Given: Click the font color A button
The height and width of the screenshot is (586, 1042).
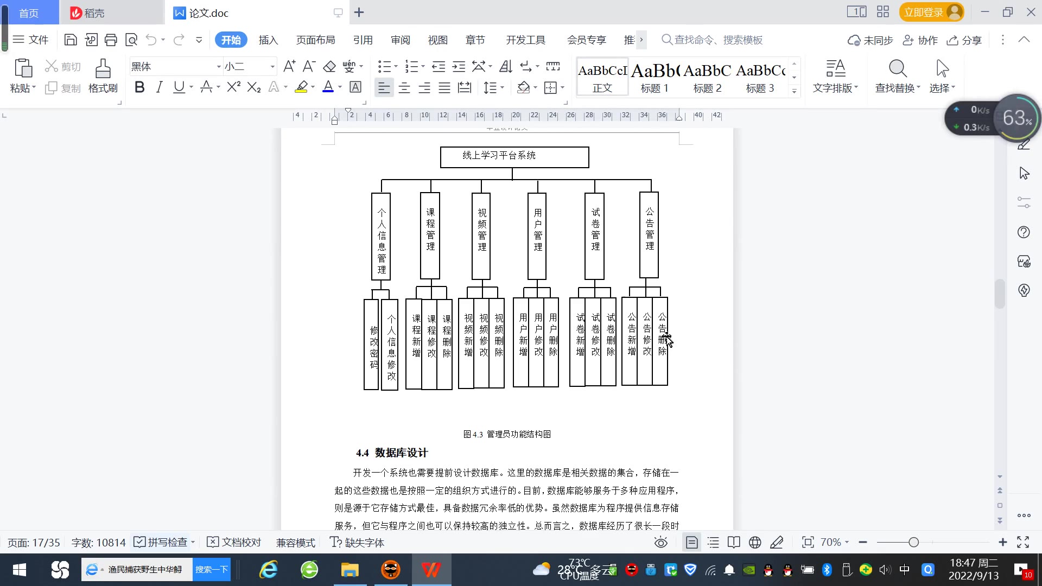Looking at the screenshot, I should (x=328, y=87).
